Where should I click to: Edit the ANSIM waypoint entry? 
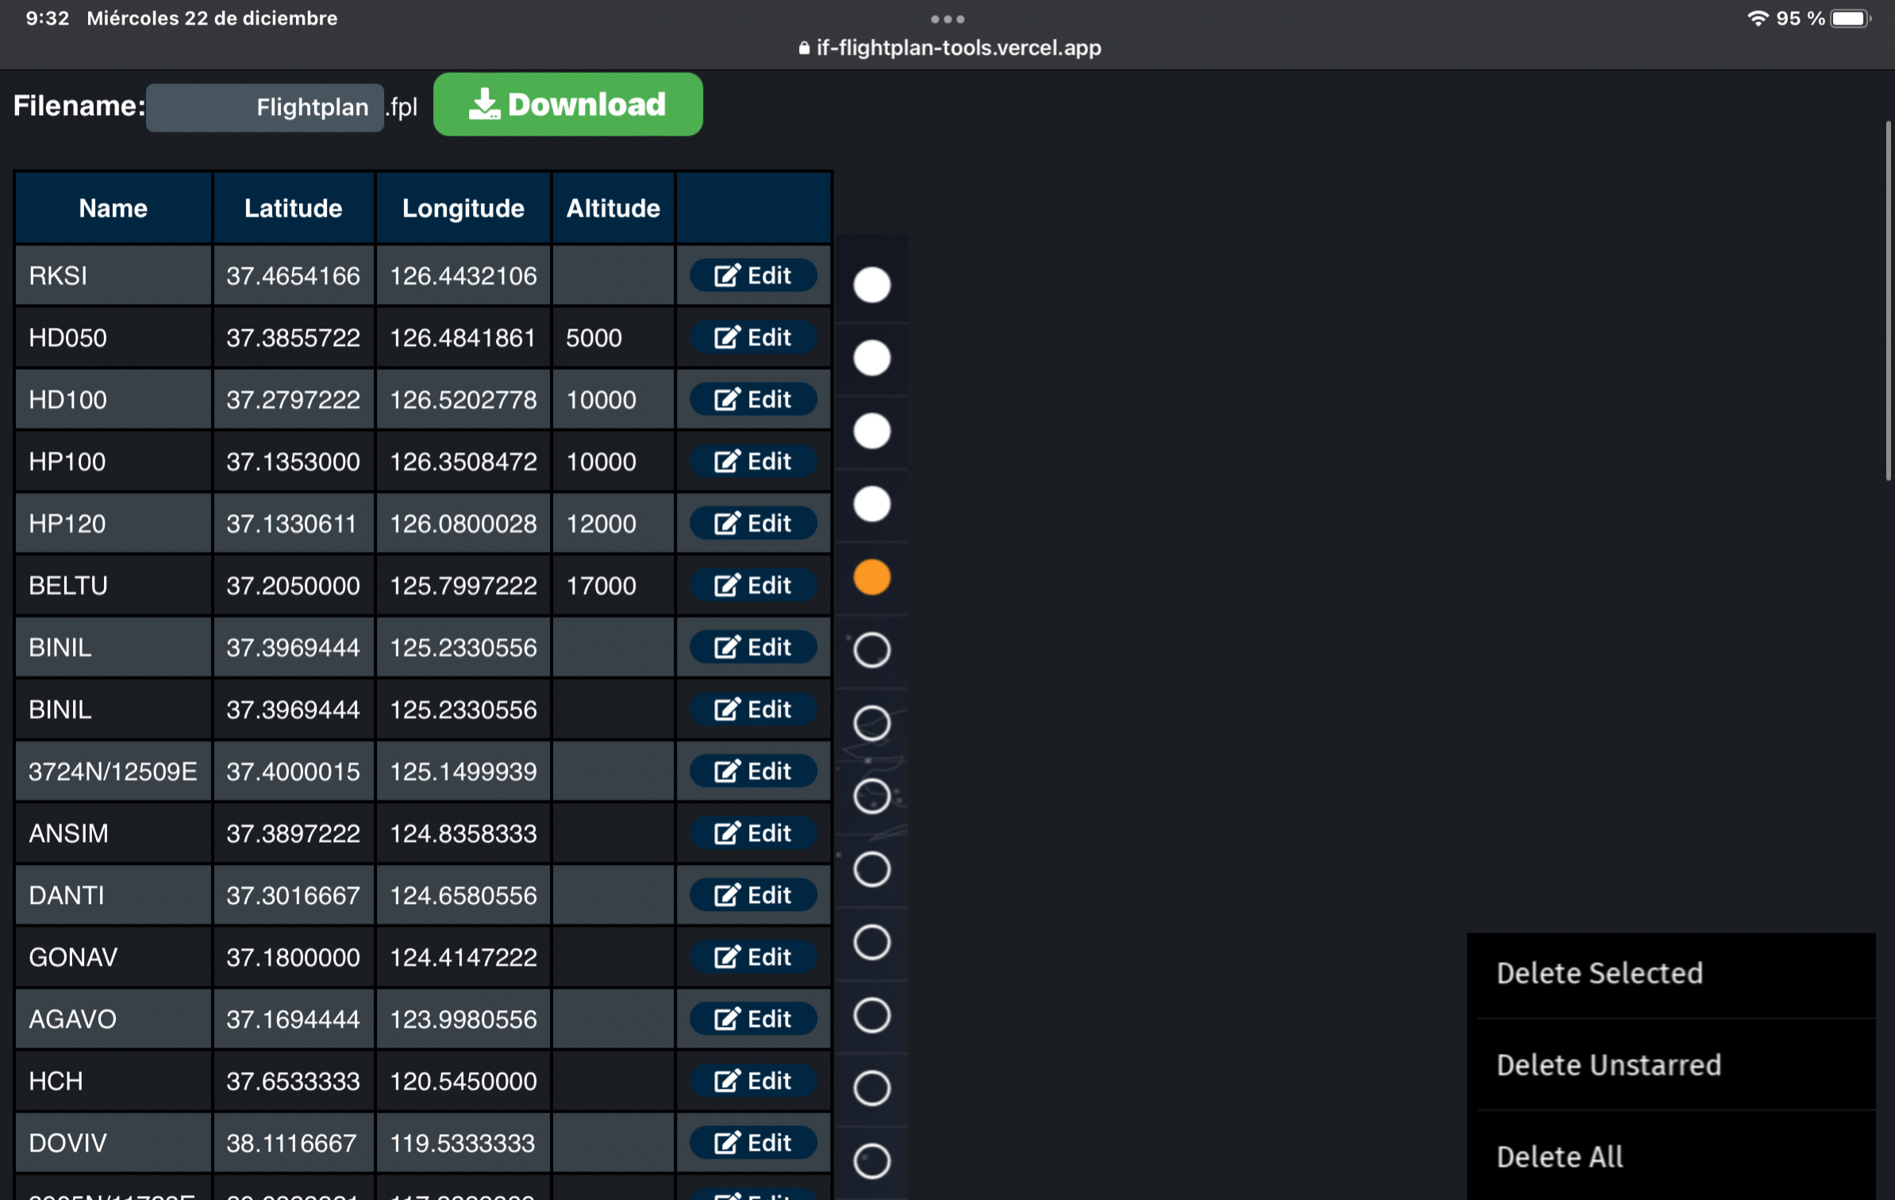coord(752,833)
